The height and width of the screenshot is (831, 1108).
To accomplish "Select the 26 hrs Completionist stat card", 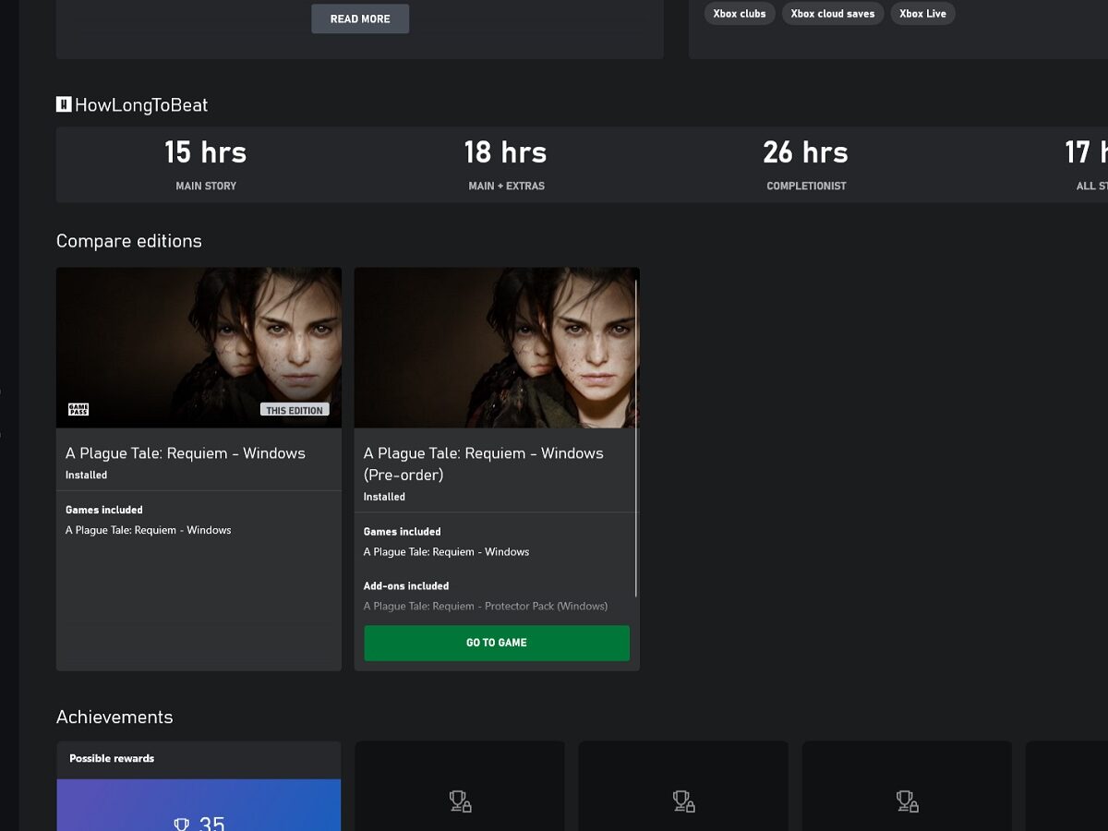I will pyautogui.click(x=806, y=163).
